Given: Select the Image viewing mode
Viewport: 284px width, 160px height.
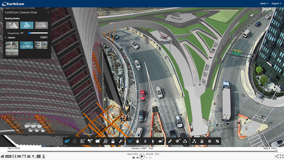Looking at the screenshot, I should 12,25.
